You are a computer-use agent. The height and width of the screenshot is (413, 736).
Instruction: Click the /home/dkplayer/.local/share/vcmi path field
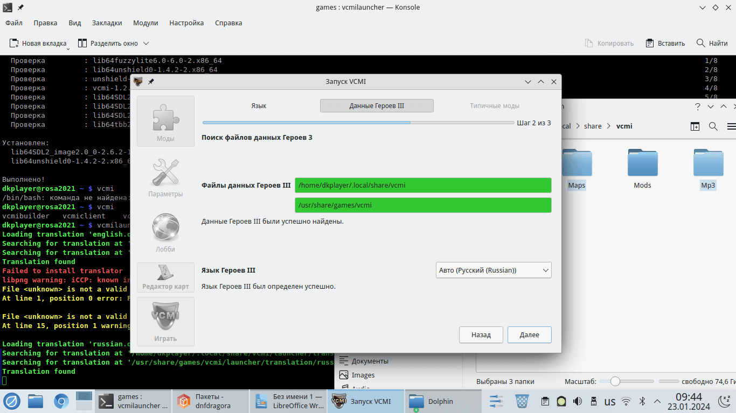pyautogui.click(x=423, y=185)
